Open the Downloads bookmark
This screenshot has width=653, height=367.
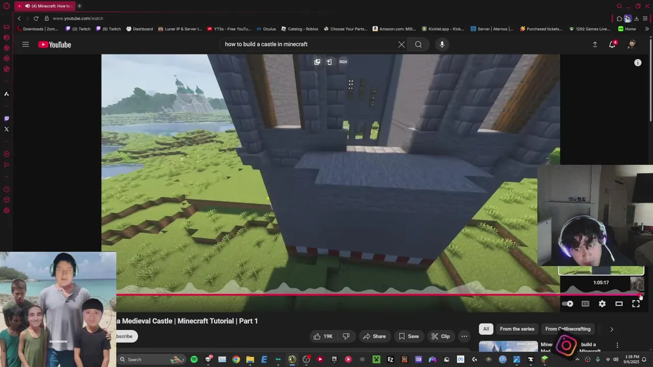(37, 29)
